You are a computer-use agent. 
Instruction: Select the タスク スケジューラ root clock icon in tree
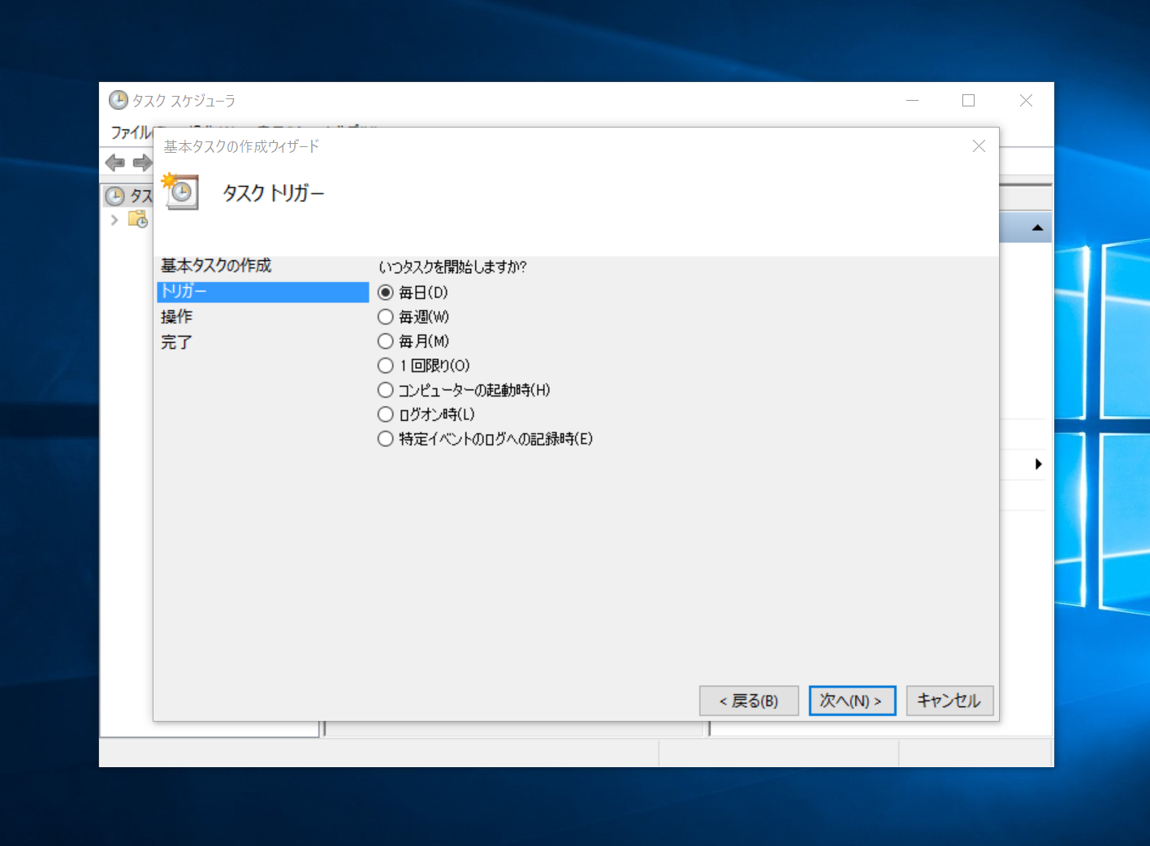tap(115, 196)
